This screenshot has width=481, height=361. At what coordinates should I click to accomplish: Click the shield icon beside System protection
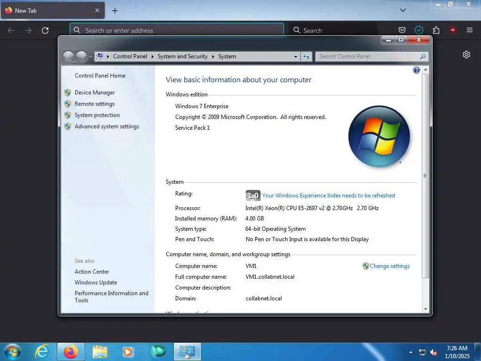68,115
